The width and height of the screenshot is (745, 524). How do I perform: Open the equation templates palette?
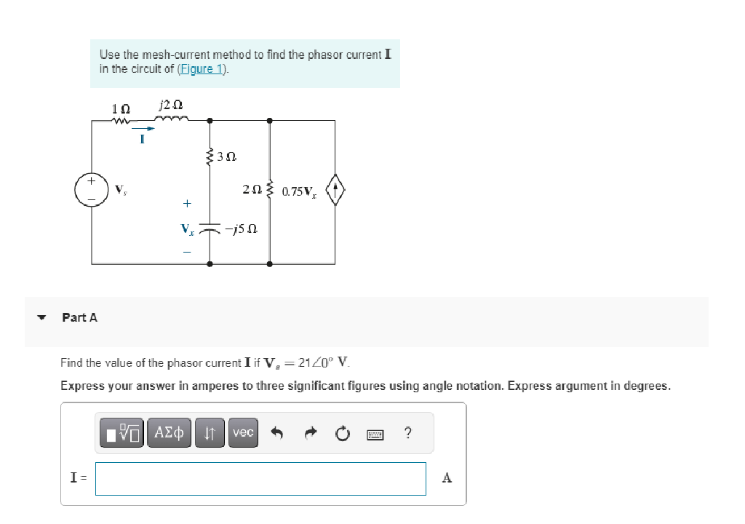click(121, 433)
